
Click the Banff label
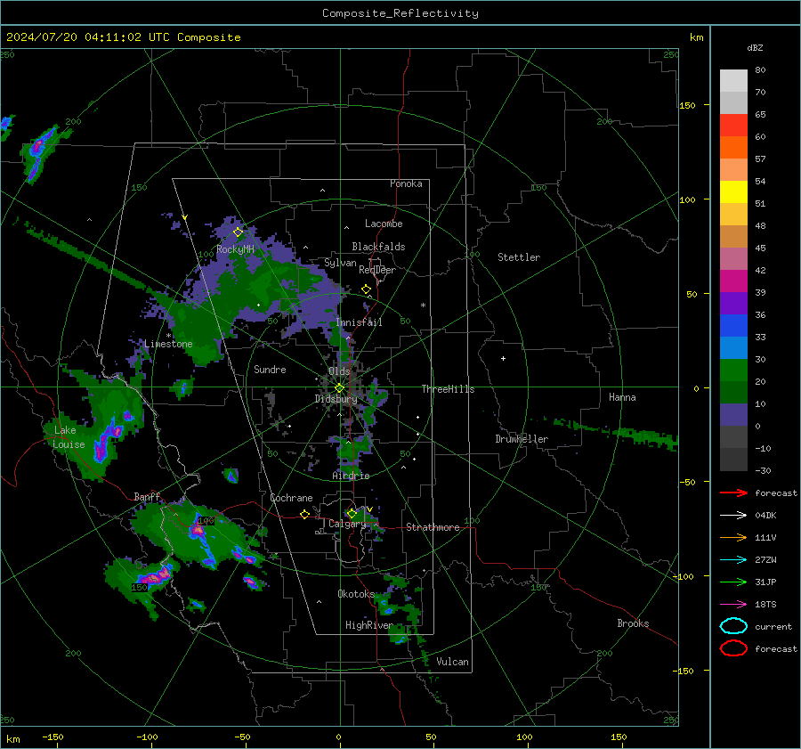click(147, 497)
